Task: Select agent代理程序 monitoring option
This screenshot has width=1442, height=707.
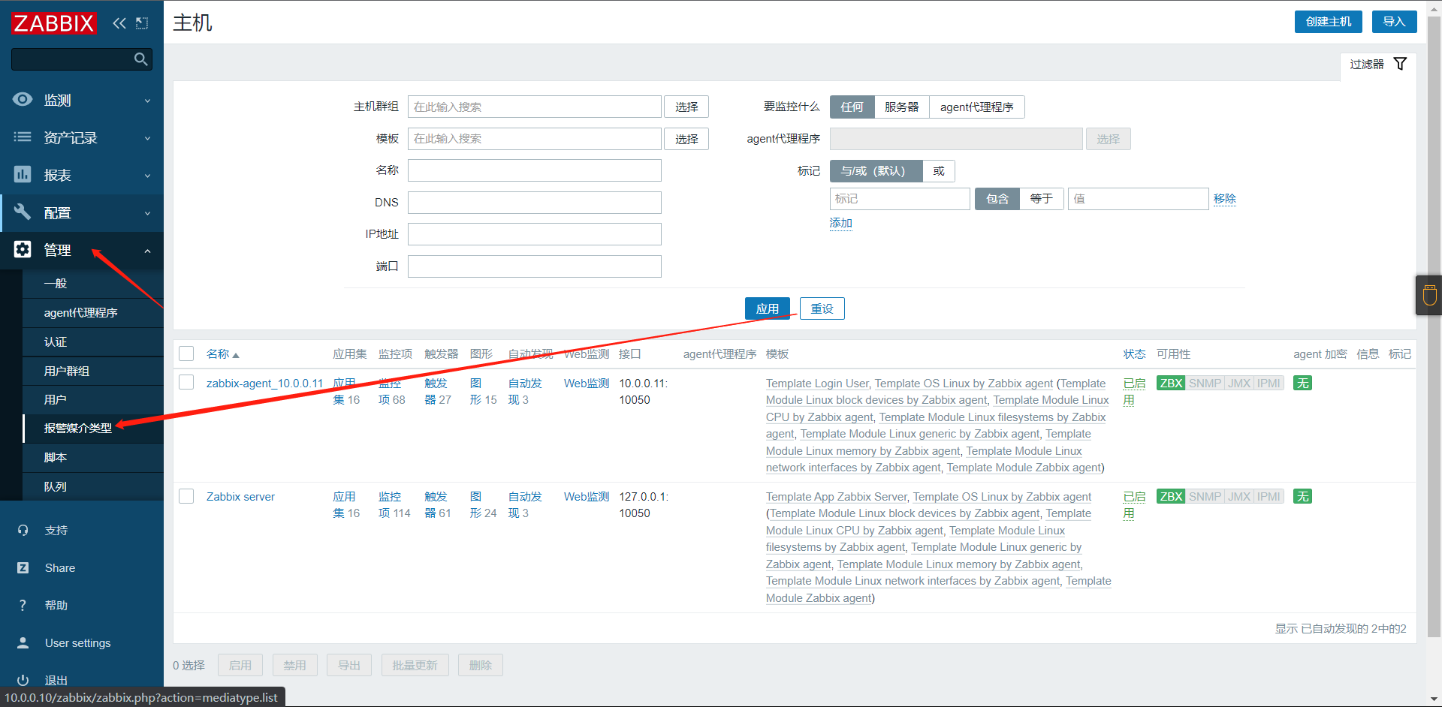Action: click(x=976, y=107)
